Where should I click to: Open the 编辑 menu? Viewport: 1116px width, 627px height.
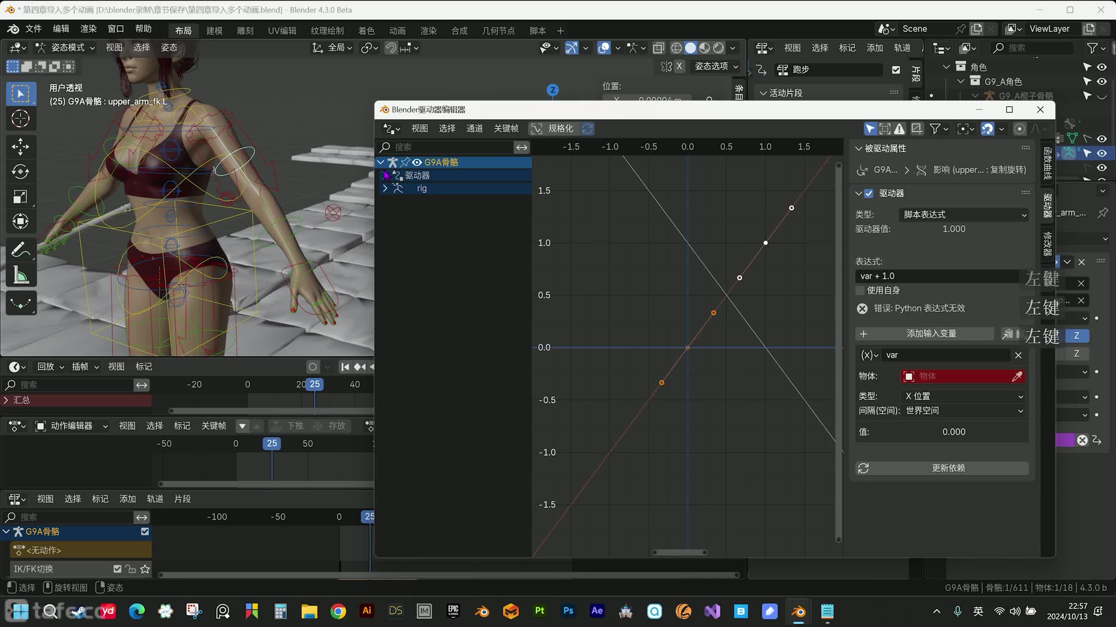coord(61,29)
